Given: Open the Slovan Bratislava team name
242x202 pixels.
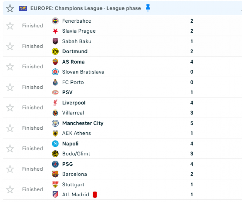Looking at the screenshot, I should [83, 72].
